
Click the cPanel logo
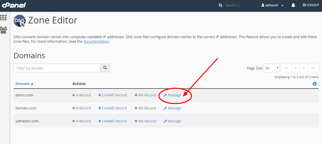coord(14,5)
